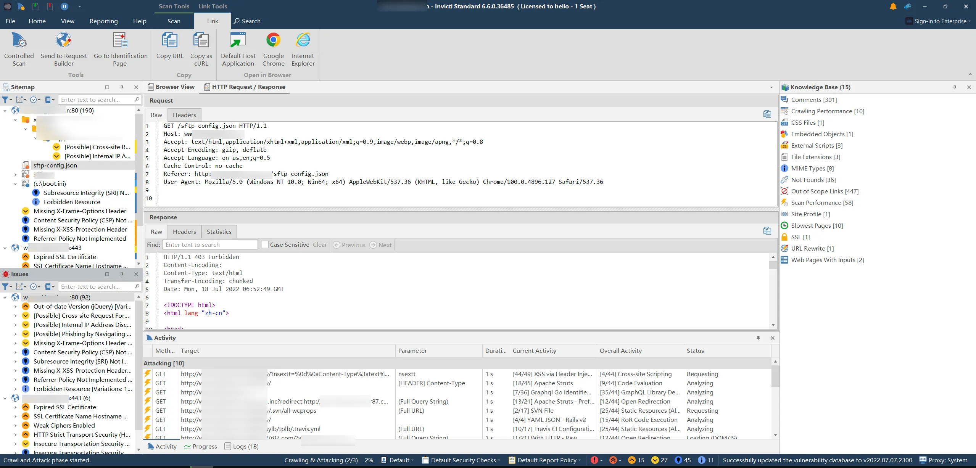Click the Clear find button
This screenshot has width=976, height=468.
coord(320,245)
